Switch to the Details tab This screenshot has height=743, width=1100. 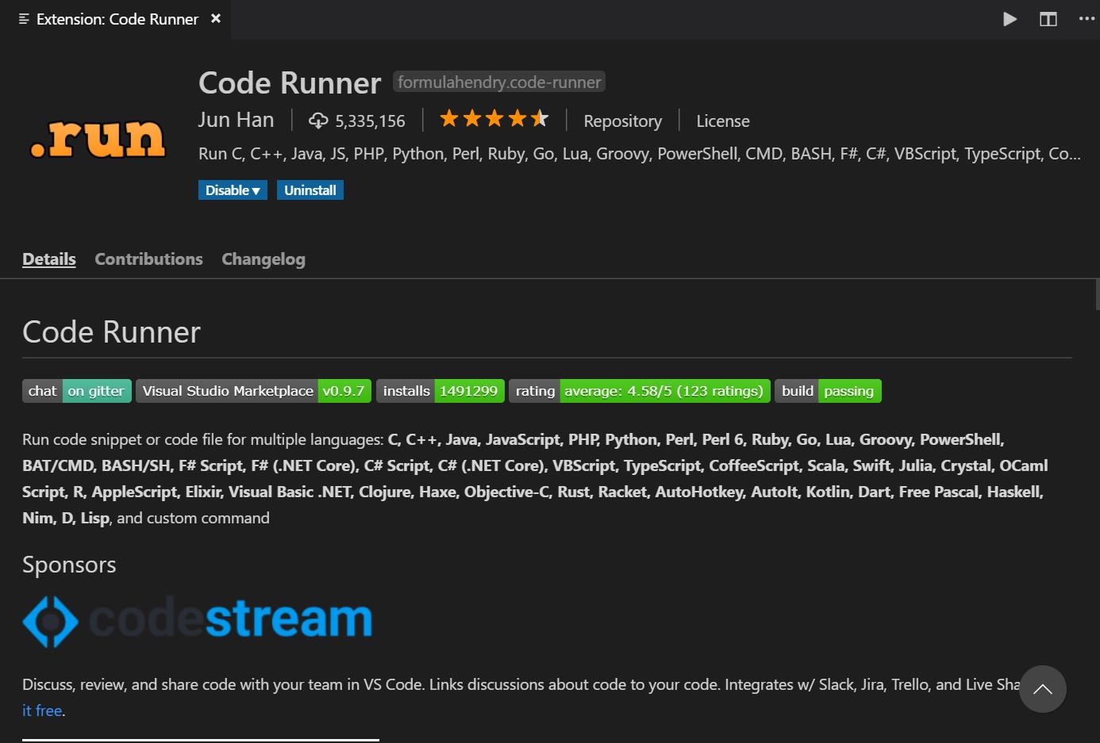tap(49, 259)
